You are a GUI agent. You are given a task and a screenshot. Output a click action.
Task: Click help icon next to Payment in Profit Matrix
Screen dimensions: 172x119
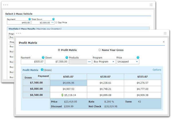click(43, 57)
